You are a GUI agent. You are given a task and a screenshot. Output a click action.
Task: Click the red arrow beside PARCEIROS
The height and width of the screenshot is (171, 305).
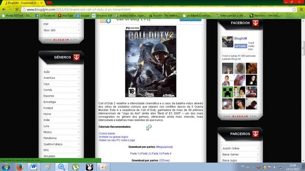255,134
